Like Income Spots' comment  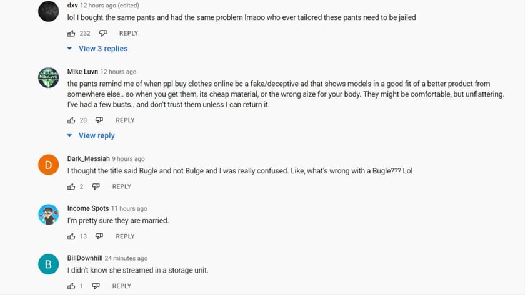click(x=71, y=236)
